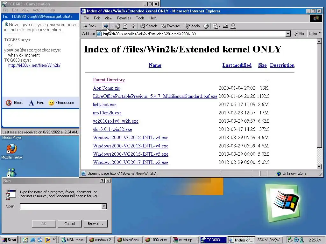Click the Mail icon in IE toolbar
Image resolution: width=326 pixels, height=244 pixels.
pyautogui.click(x=216, y=26)
